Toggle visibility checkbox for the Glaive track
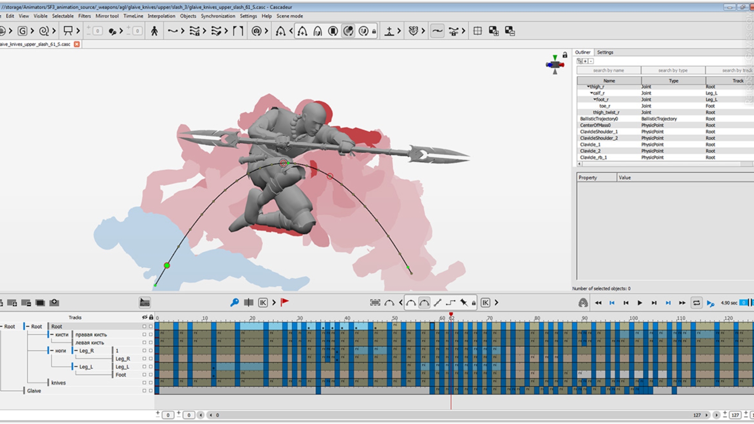The image size is (754, 424). (145, 391)
